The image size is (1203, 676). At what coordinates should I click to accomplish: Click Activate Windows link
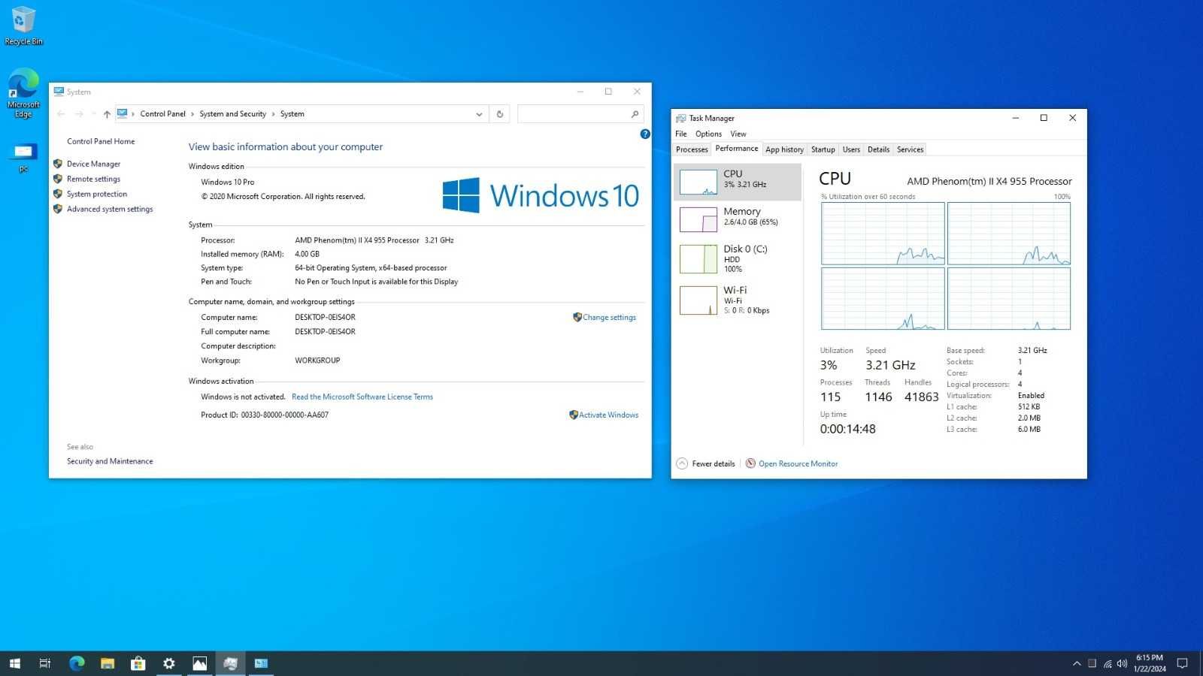coord(608,415)
